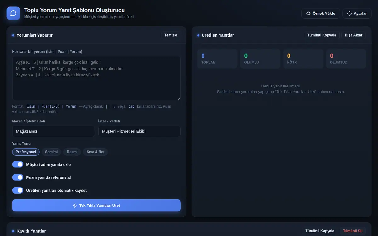
Task: Click the Dışa Aktar export button
Action: click(353, 35)
